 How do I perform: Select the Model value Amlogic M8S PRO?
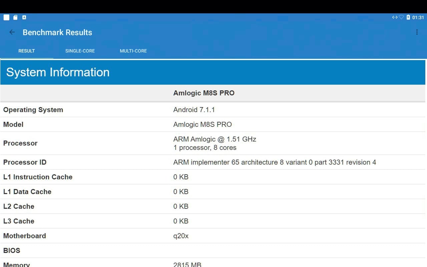[x=202, y=124]
